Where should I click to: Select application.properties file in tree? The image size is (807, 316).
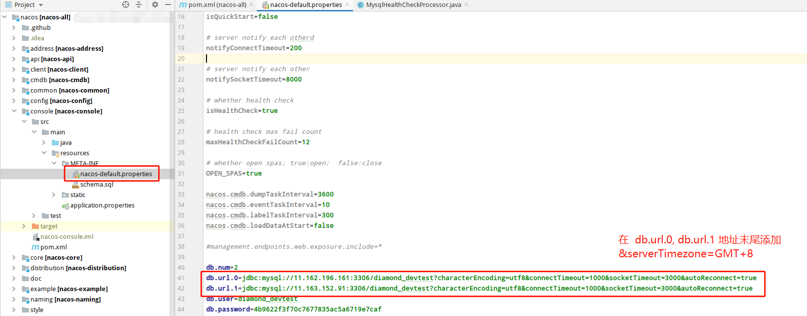point(102,205)
